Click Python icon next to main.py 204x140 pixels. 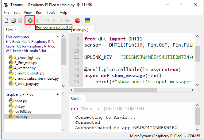click(x=11, y=116)
